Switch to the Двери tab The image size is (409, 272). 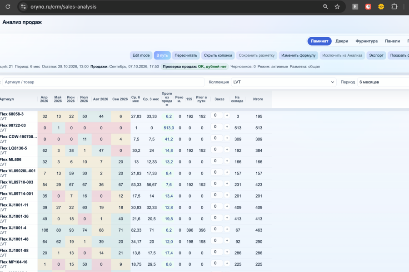(342, 41)
